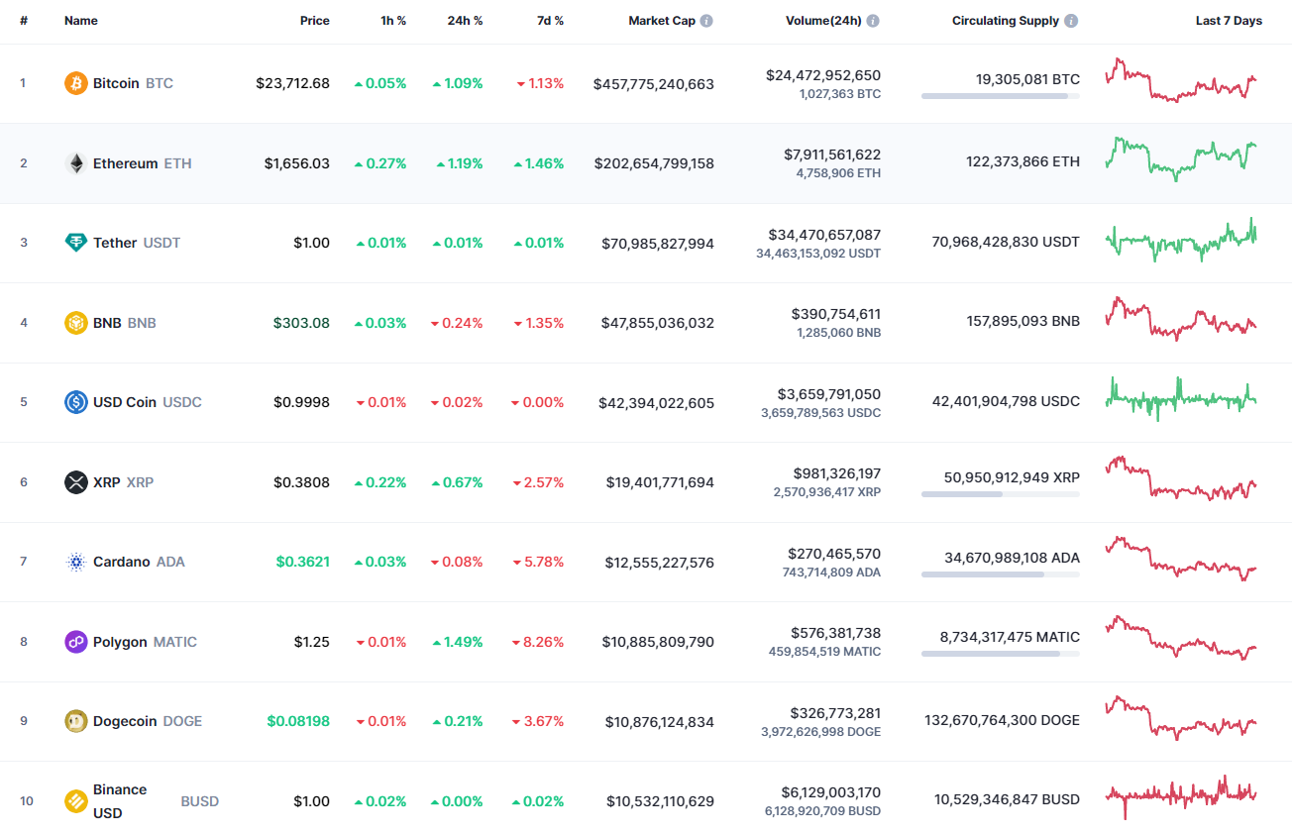Select the XRP black logo icon
This screenshot has width=1292, height=835.
77,481
